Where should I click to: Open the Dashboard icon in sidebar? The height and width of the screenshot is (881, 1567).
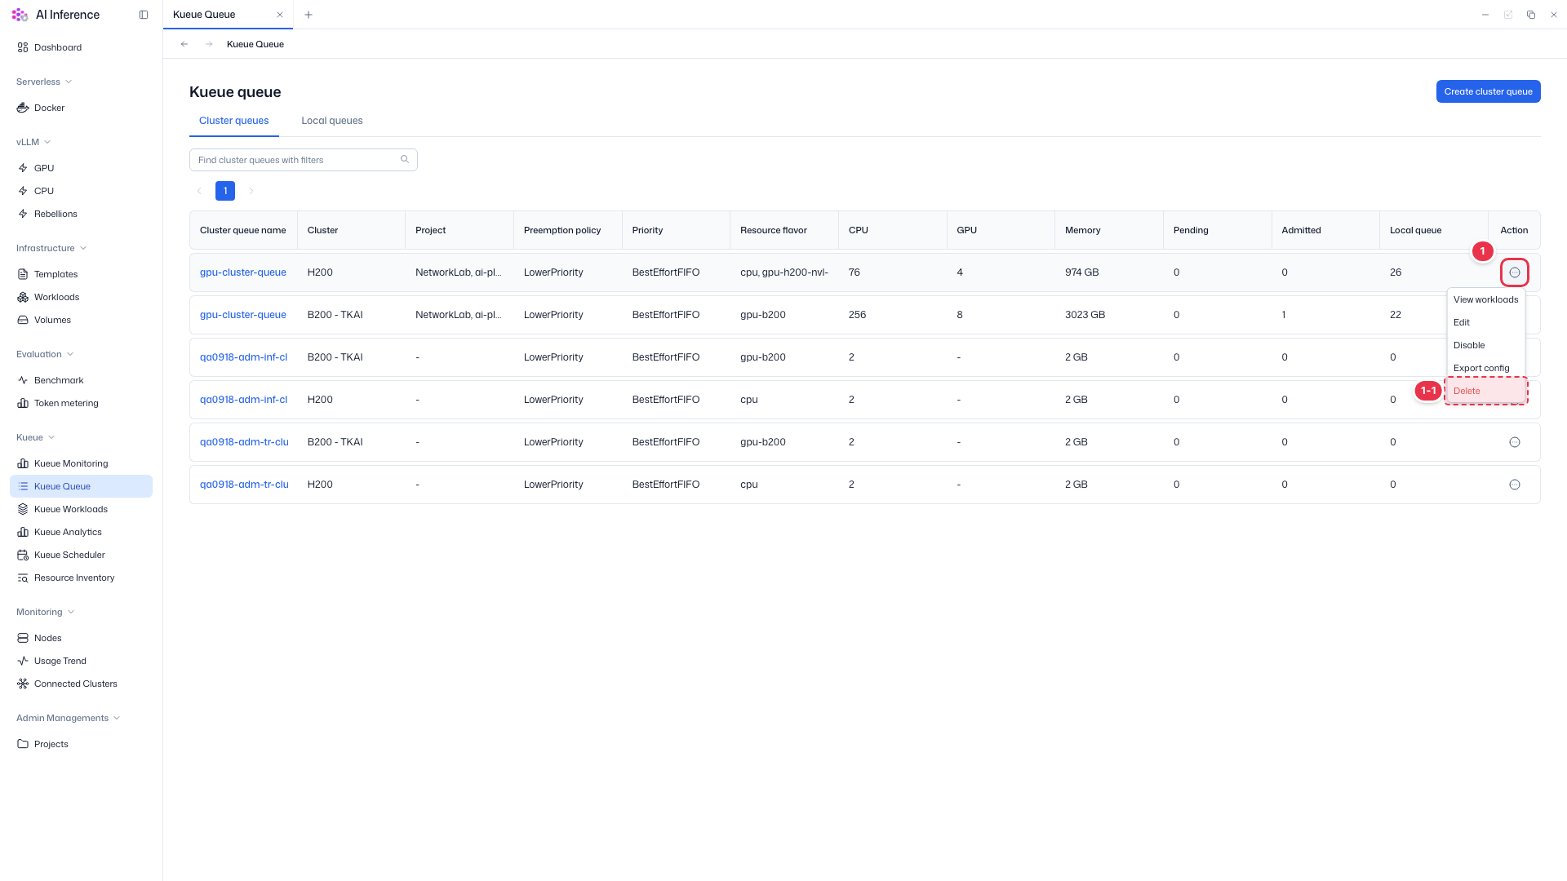(23, 47)
